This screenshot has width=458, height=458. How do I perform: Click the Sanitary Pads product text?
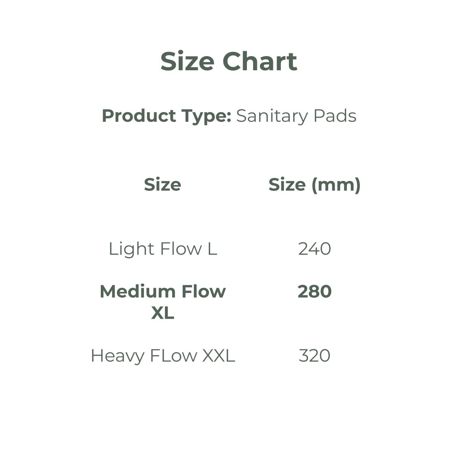point(296,116)
